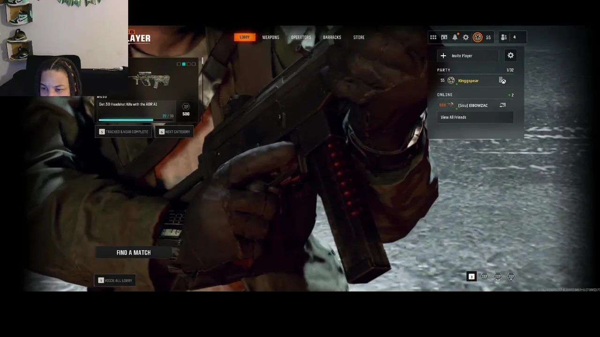Click the 22 / 30 progress count
Image resolution: width=600 pixels, height=337 pixels.
[168, 116]
